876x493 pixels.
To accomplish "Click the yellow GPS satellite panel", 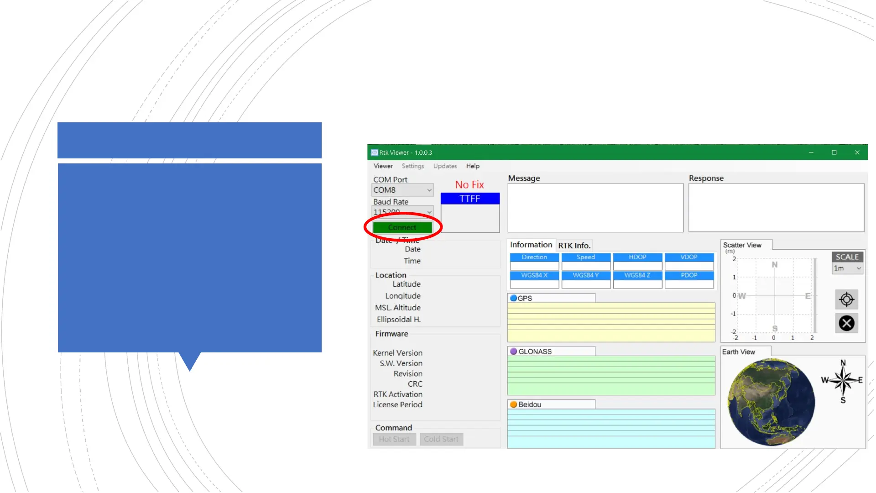I will pos(611,322).
